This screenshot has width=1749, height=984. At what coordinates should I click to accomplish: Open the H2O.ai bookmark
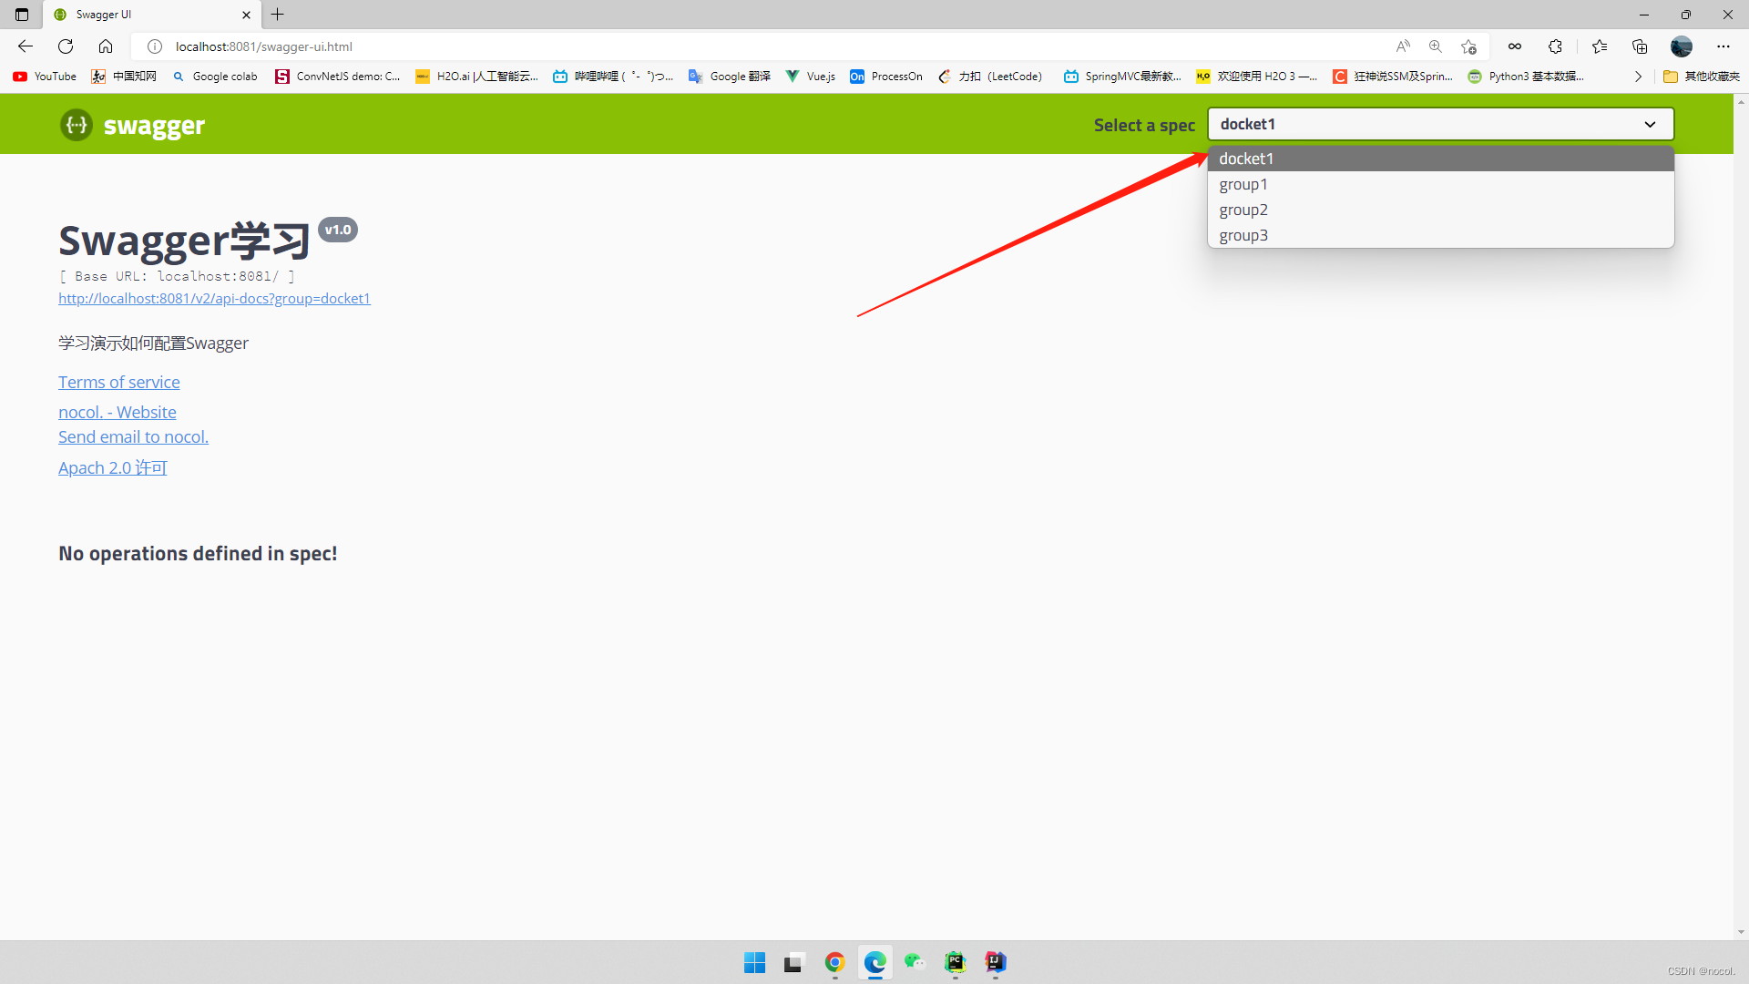pos(476,77)
